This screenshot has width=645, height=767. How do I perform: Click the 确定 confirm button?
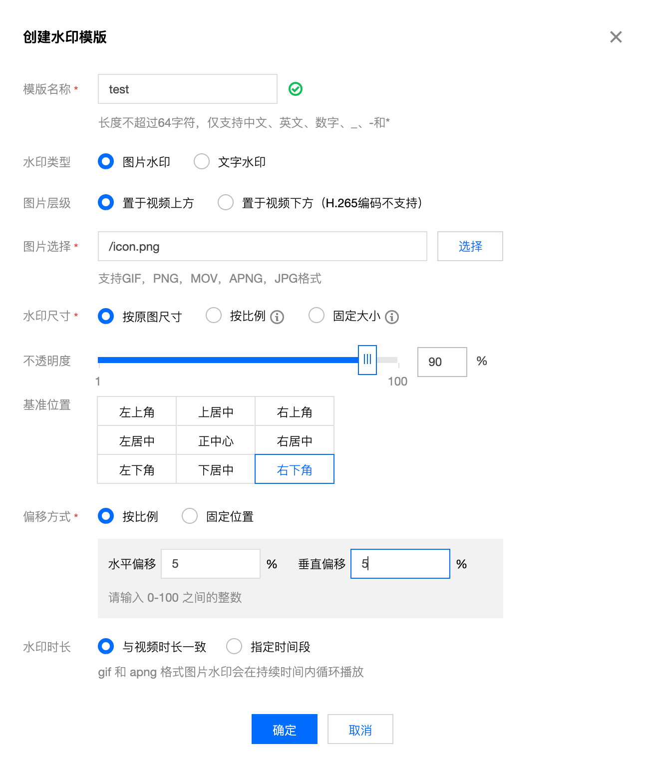coord(284,729)
